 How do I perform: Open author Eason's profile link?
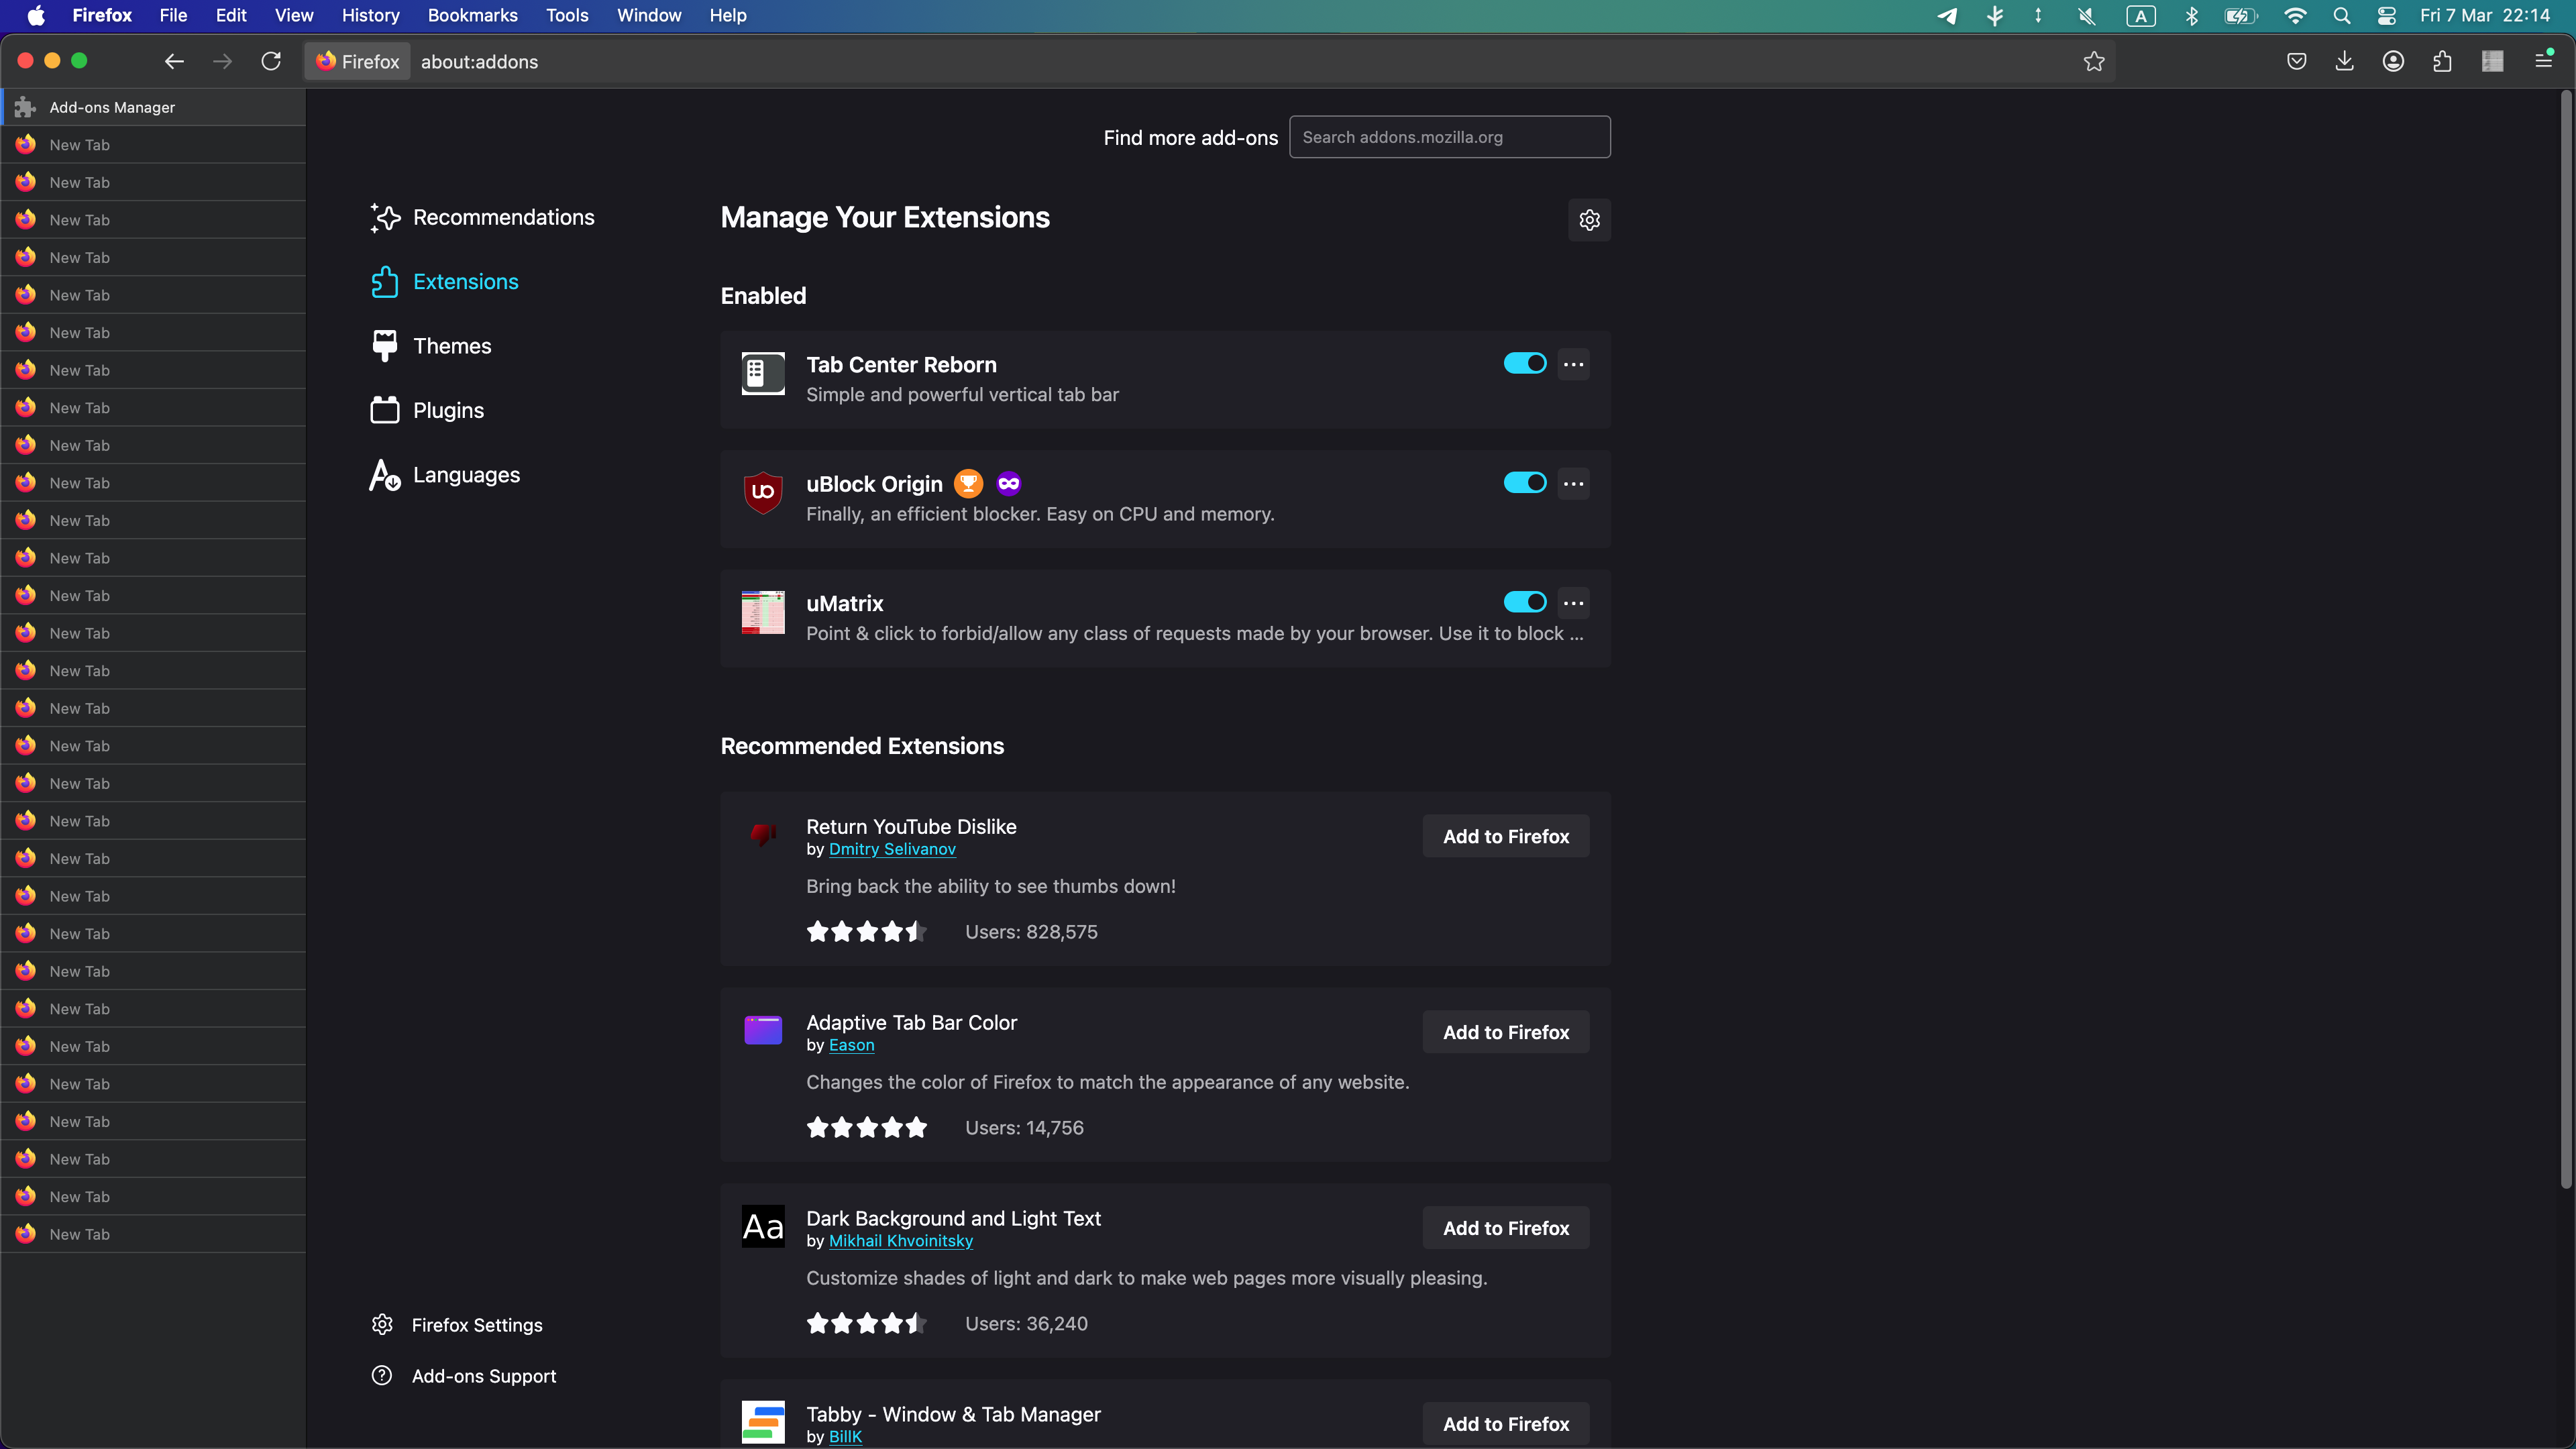[x=851, y=1045]
